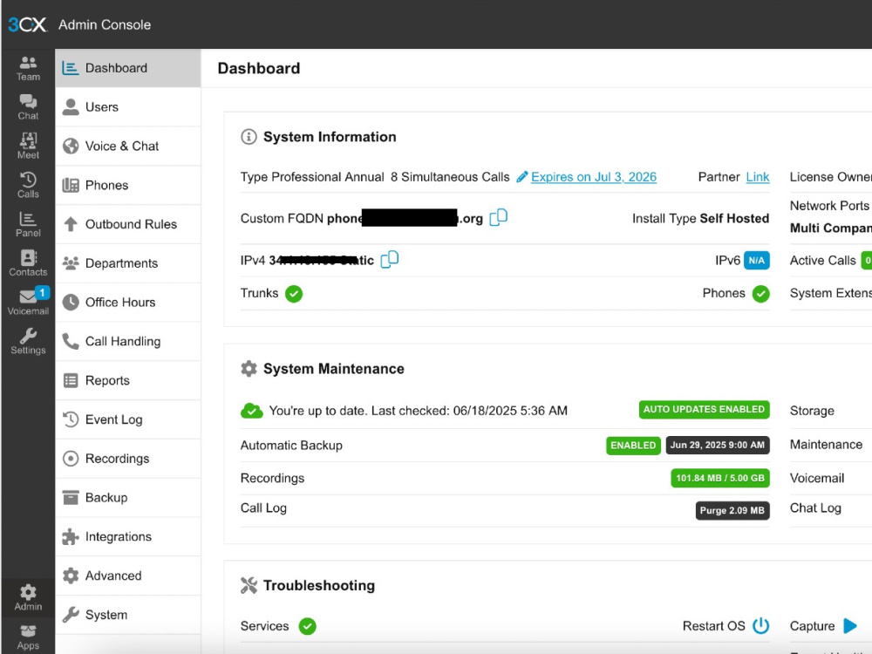The height and width of the screenshot is (654, 872).
Task: Open Departments menu item
Action: pos(128,263)
